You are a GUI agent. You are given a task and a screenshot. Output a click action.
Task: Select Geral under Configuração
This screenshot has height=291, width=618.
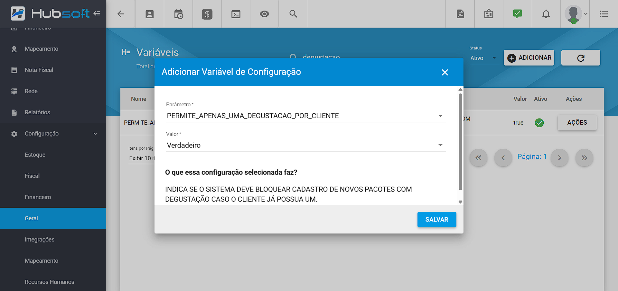[x=53, y=218]
